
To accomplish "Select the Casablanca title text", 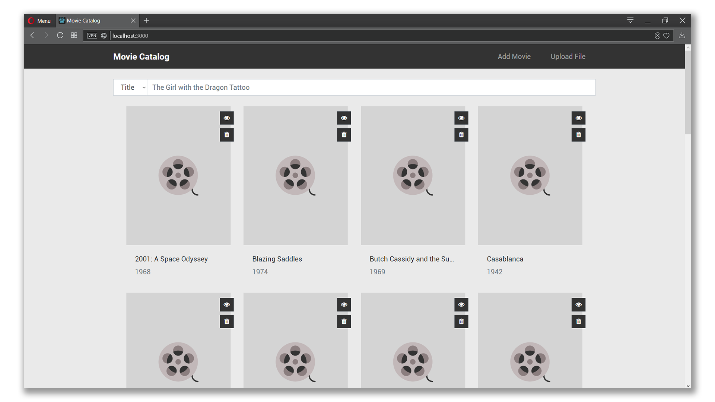I will coord(505,259).
